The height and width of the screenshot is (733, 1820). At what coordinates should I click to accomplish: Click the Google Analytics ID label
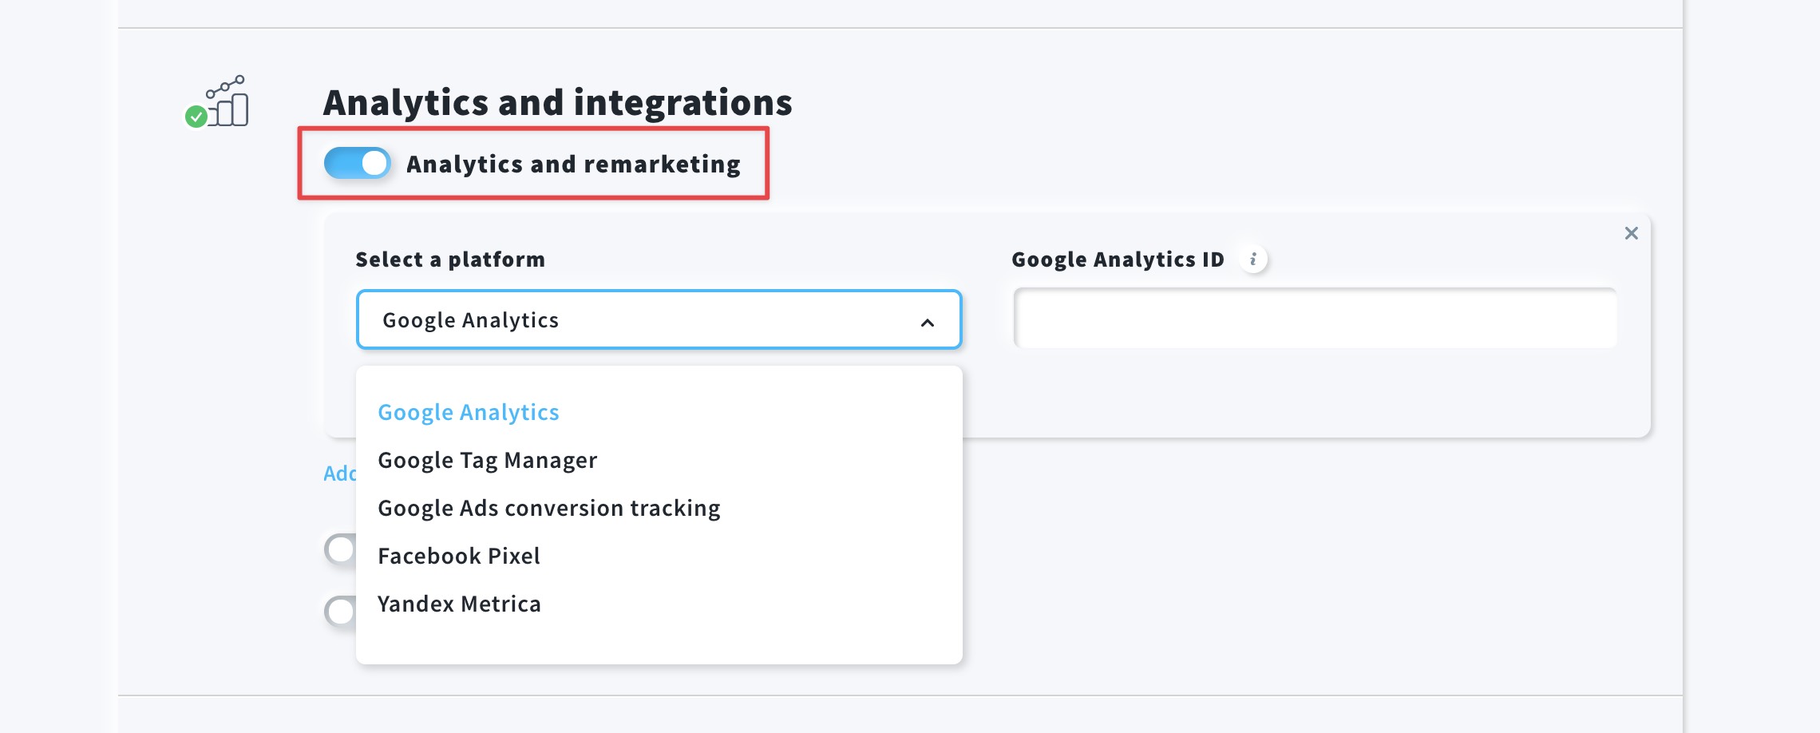(1118, 260)
